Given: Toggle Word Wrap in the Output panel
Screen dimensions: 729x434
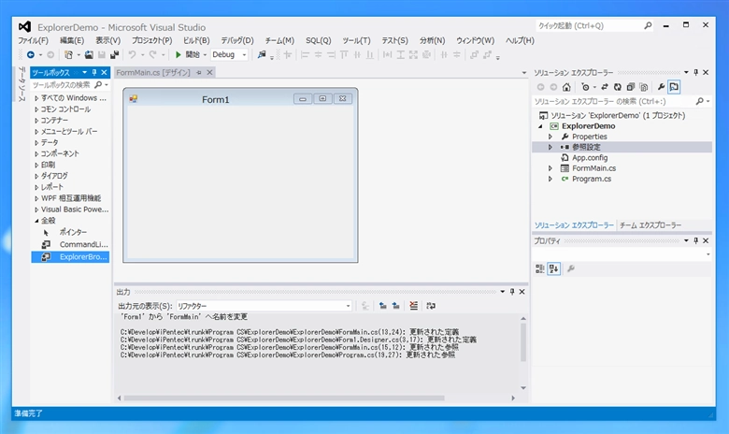Looking at the screenshot, I should point(431,306).
